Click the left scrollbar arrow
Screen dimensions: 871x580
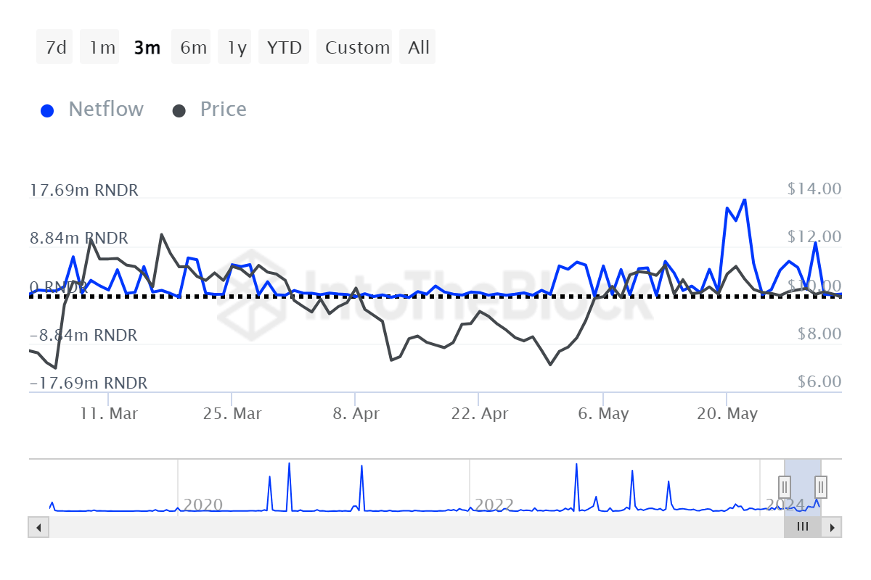pyautogui.click(x=38, y=527)
